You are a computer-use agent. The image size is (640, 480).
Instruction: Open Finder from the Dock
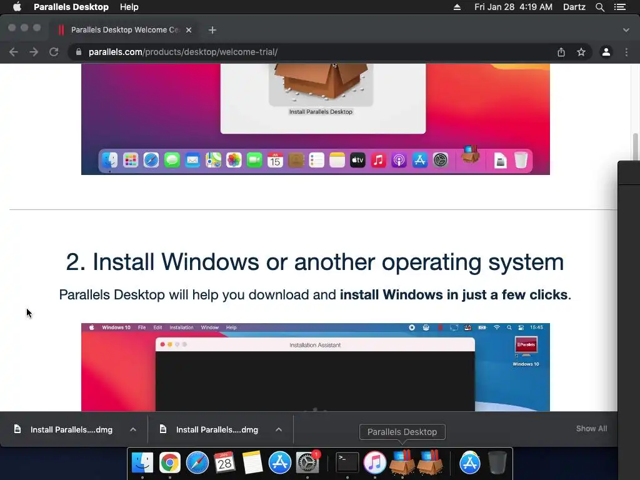tap(142, 462)
